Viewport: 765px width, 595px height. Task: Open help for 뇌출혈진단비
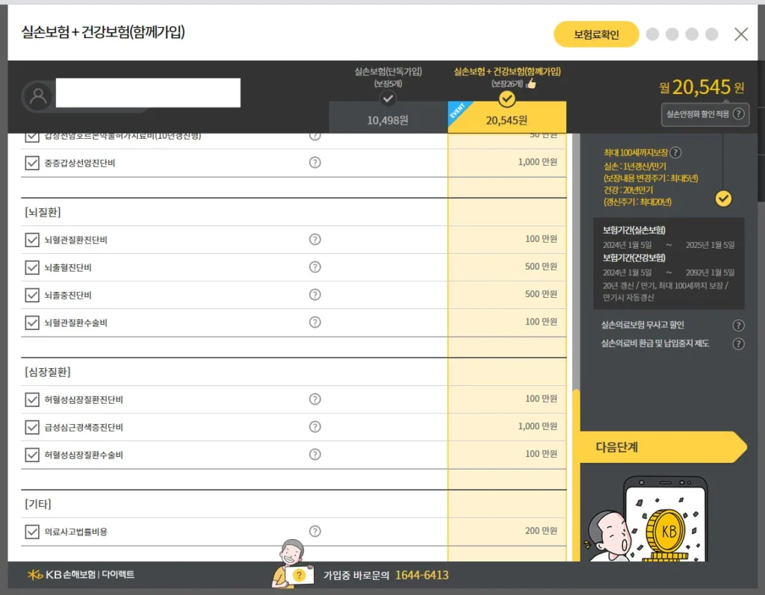(315, 267)
